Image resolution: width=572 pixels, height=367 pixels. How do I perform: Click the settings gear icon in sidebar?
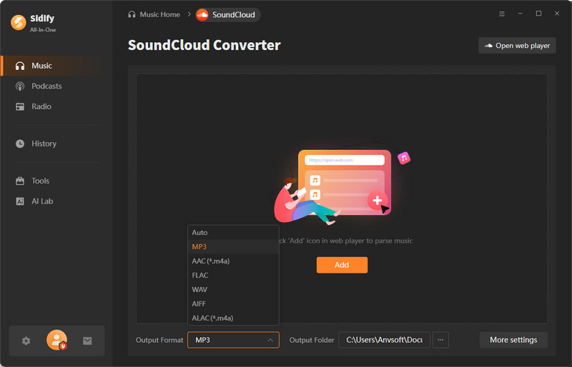(x=26, y=341)
